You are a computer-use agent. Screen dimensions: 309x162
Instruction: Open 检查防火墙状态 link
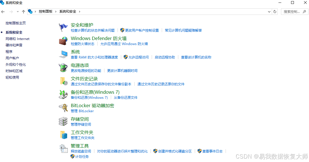tap(83, 44)
